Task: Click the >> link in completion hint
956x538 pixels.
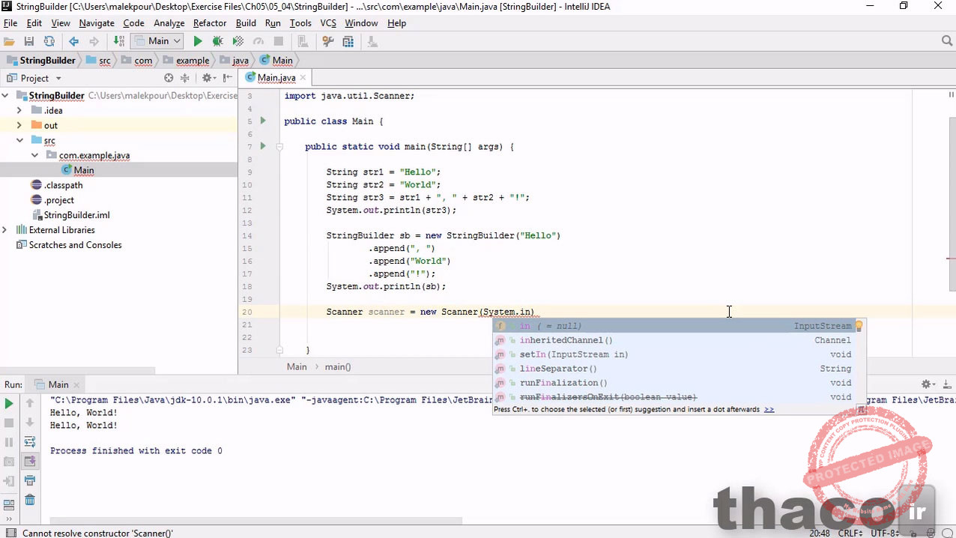Action: coord(769,410)
